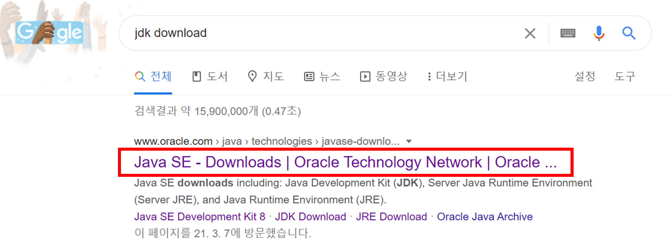Open the Google doodle logo
672x248 pixels.
click(x=49, y=33)
